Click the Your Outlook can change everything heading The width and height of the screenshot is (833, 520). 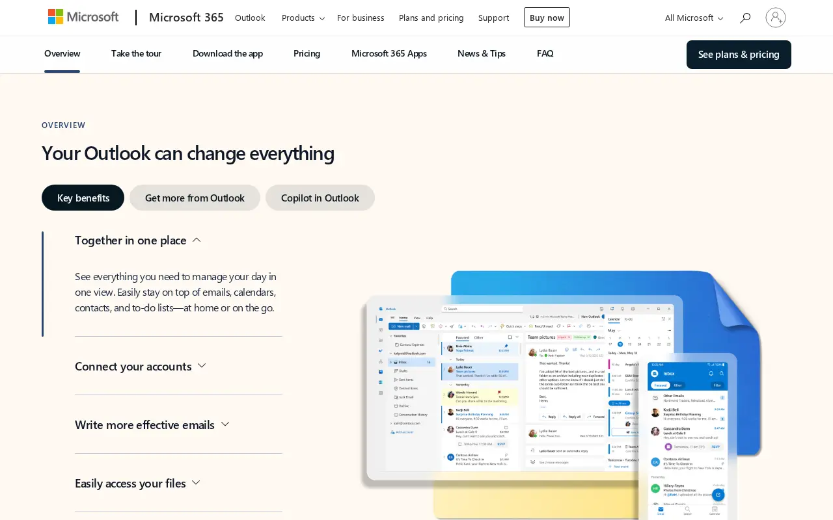(x=188, y=153)
